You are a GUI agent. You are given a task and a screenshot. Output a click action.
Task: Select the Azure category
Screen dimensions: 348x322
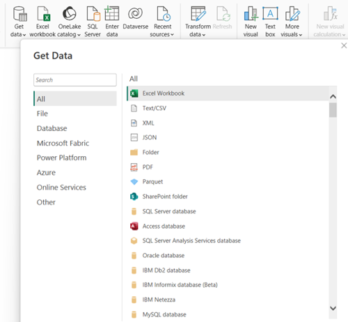(x=46, y=173)
